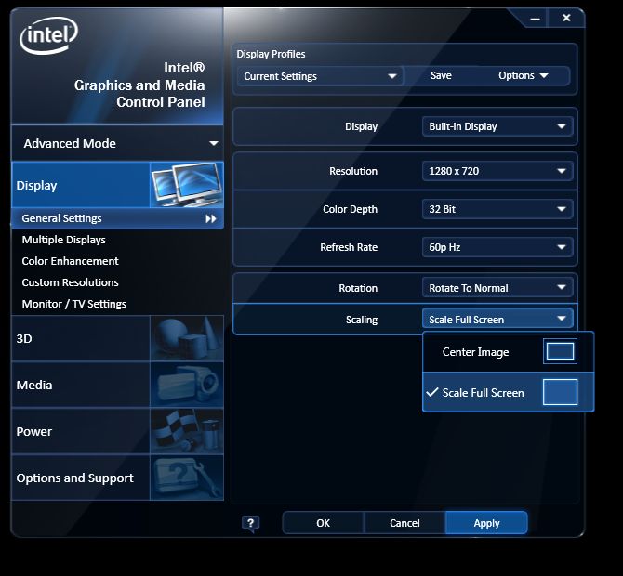Minimize the control panel window

[x=535, y=19]
